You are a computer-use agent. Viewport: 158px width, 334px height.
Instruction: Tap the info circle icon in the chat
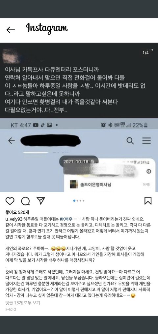pyautogui.click(x=149, y=171)
